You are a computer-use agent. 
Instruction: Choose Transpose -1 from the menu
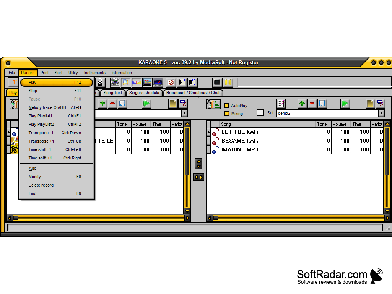[x=57, y=133]
